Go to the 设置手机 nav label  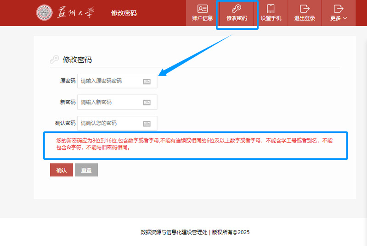coord(271,18)
